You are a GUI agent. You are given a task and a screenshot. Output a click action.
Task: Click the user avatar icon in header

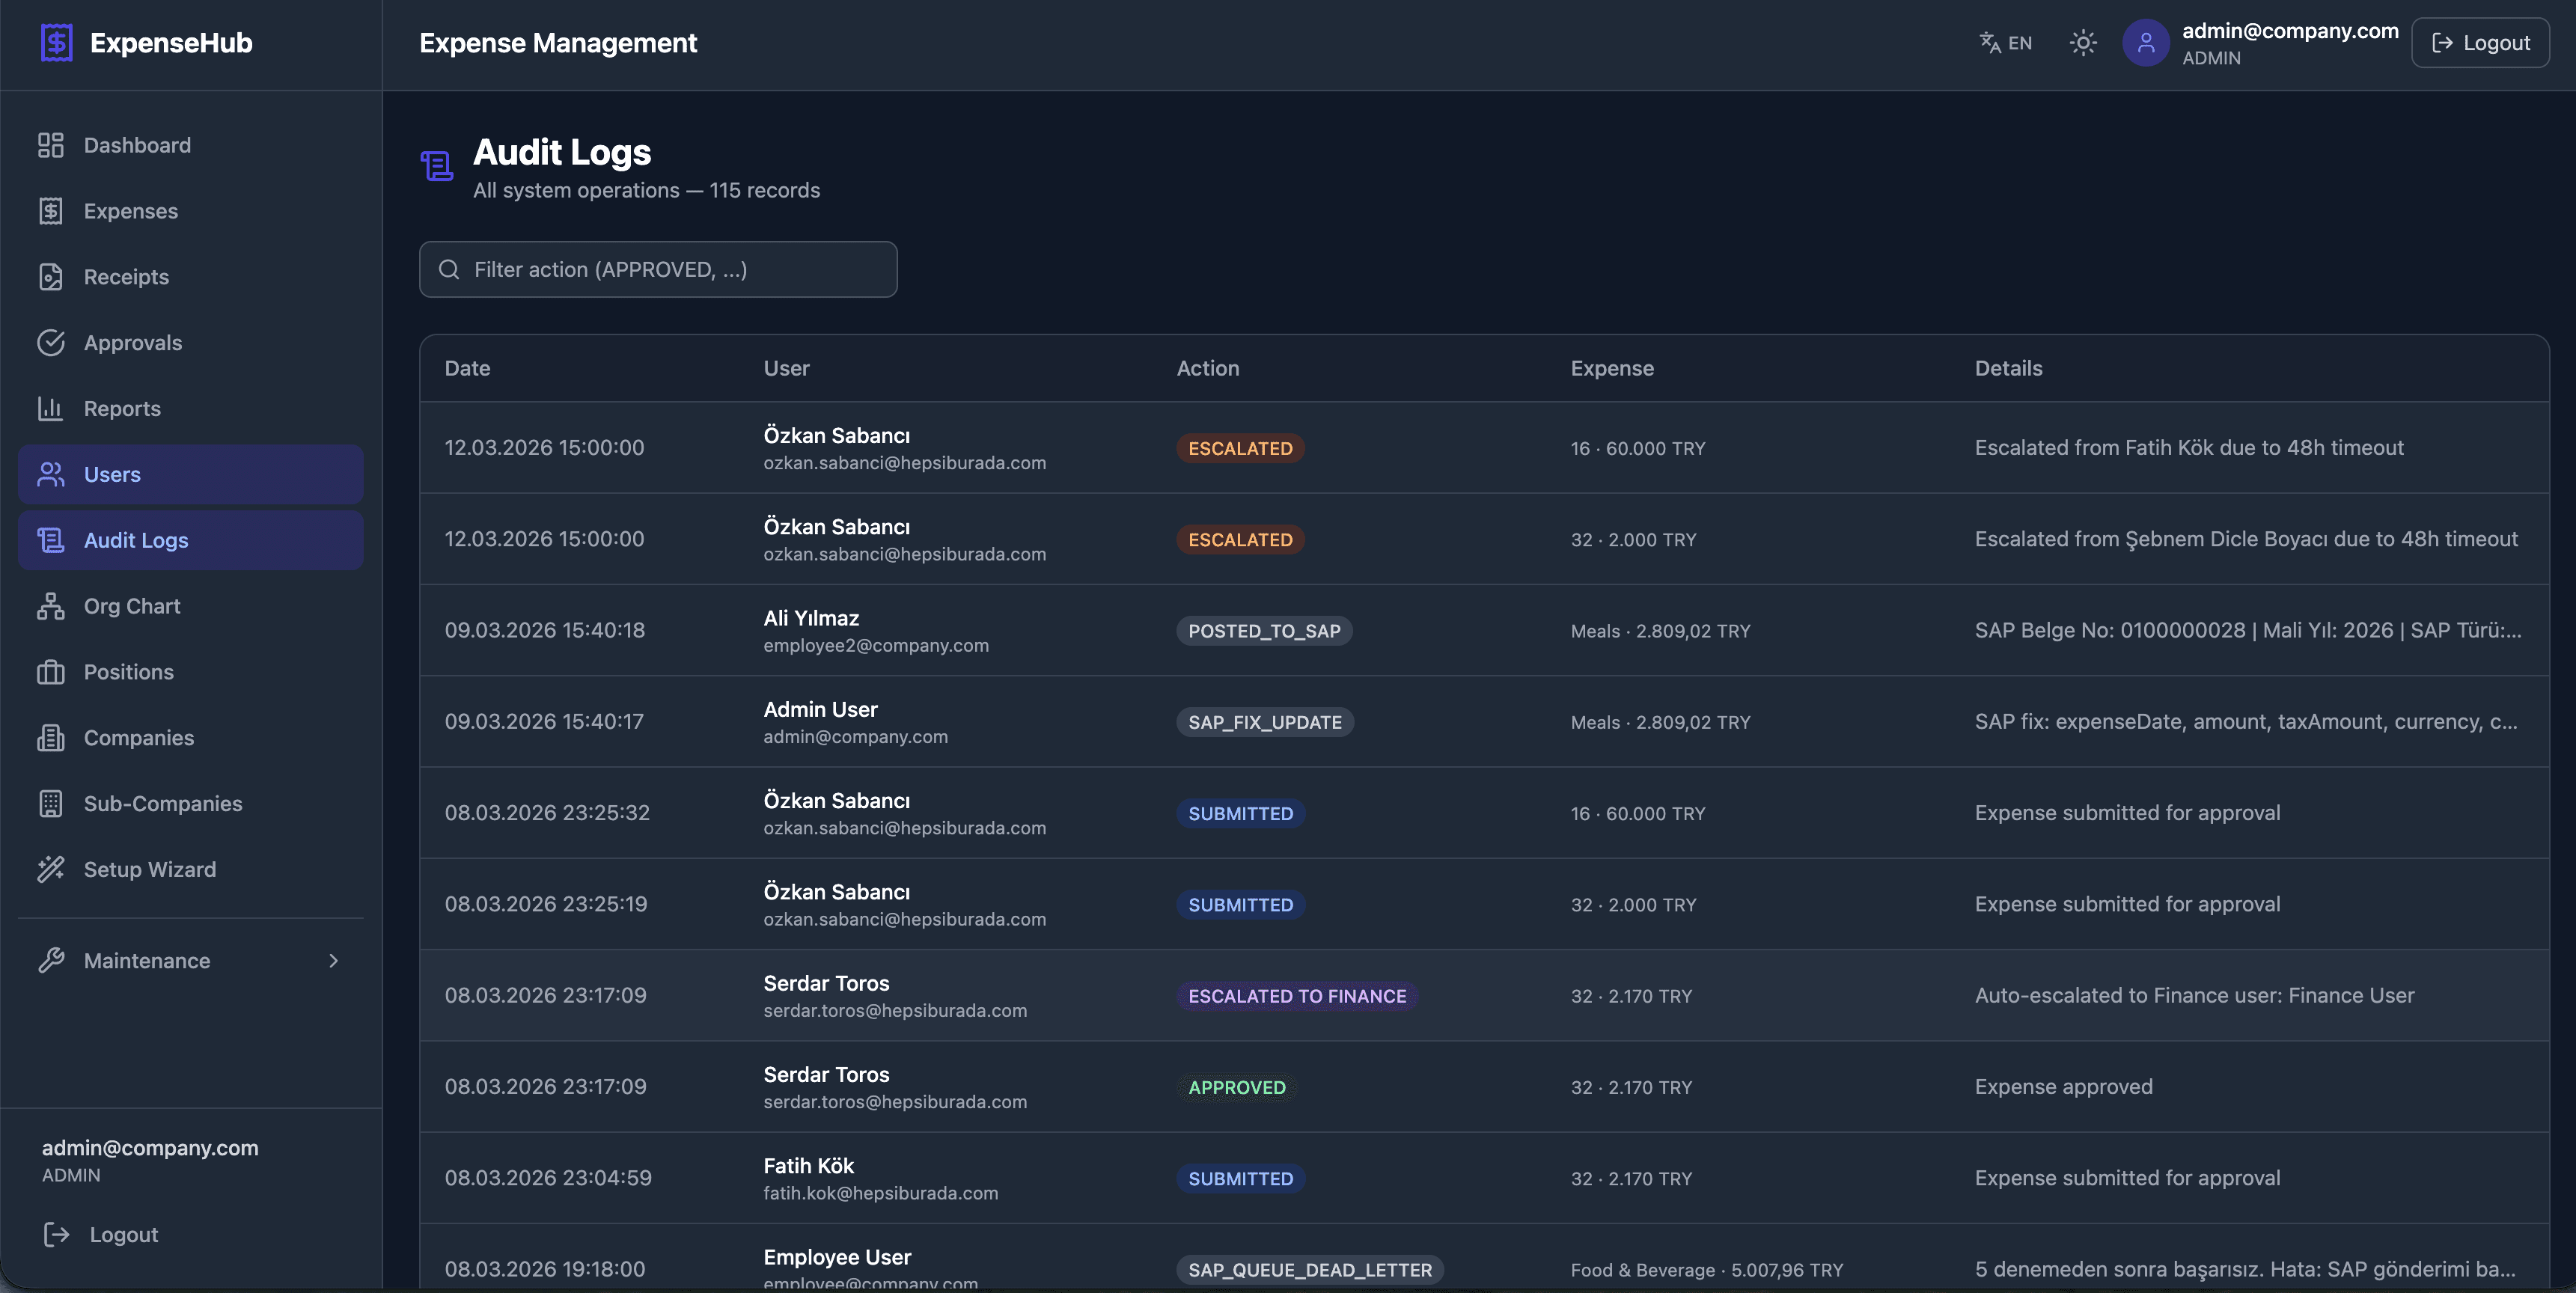click(2146, 43)
